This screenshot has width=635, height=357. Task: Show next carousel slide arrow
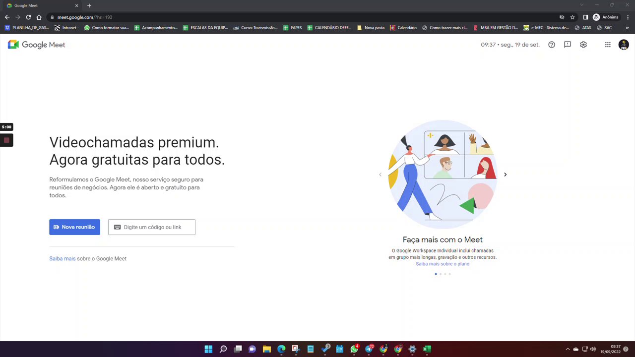(505, 175)
